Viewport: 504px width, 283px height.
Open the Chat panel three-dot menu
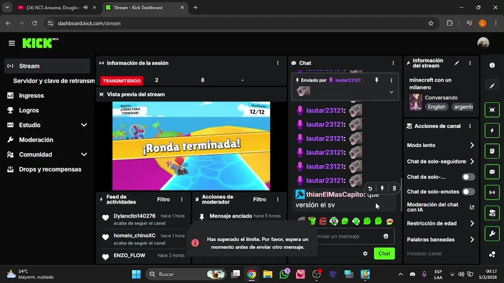click(x=393, y=63)
